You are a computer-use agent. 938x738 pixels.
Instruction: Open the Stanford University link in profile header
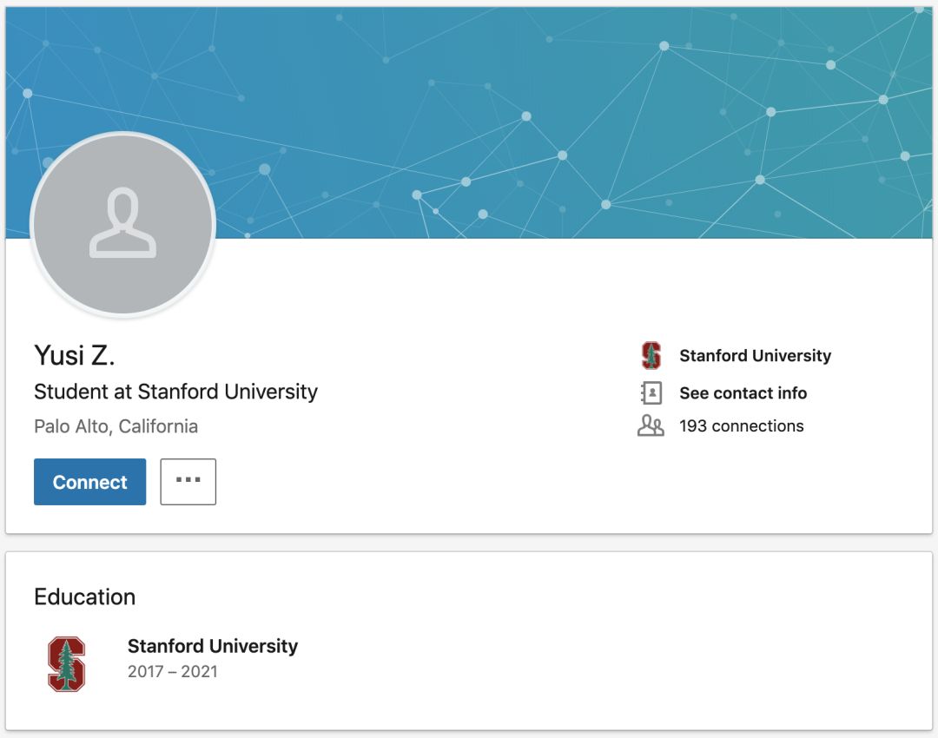[x=755, y=355]
